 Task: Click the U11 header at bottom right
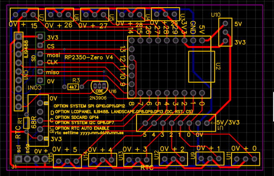[244, 159]
